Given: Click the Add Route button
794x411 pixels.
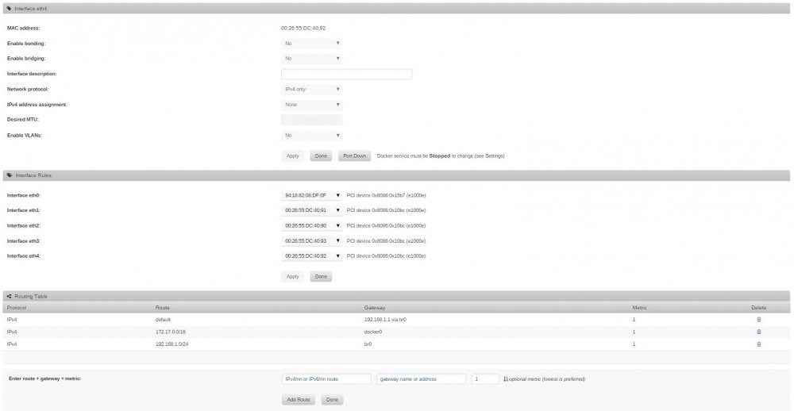Looking at the screenshot, I should pyautogui.click(x=299, y=400).
